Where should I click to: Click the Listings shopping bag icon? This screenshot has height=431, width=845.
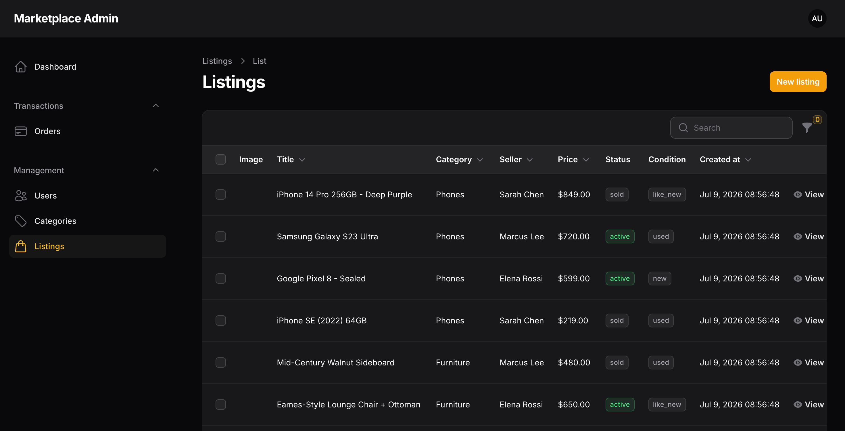point(21,246)
